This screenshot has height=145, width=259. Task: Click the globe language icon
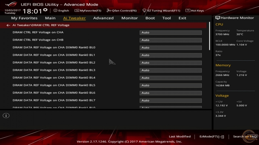tap(55, 10)
